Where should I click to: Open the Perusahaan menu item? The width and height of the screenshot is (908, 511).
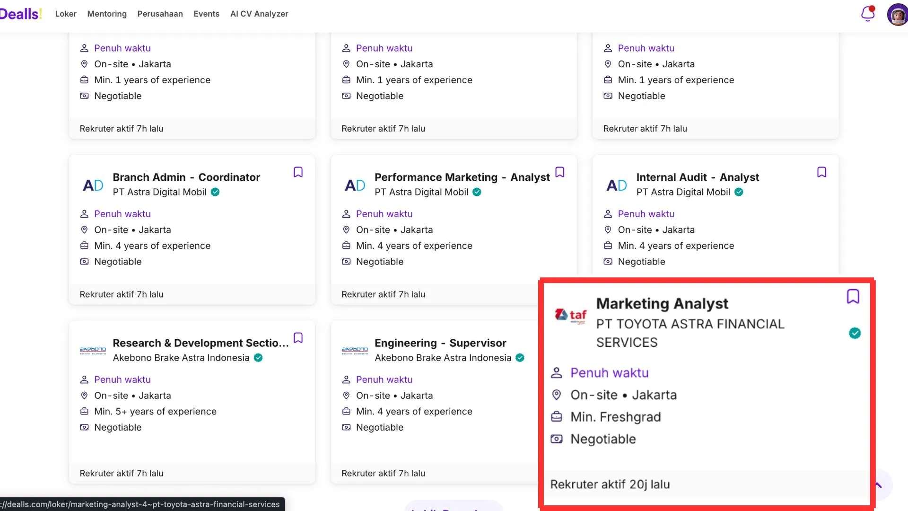(x=160, y=14)
